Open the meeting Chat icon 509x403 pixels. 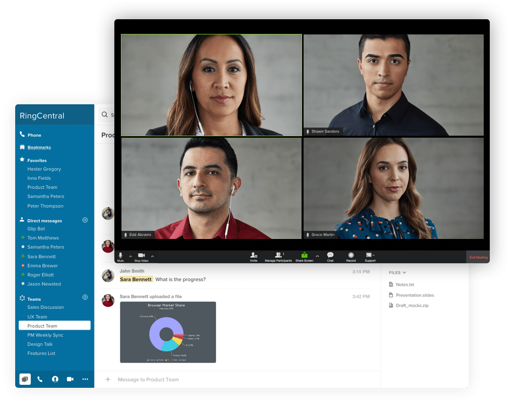(330, 256)
